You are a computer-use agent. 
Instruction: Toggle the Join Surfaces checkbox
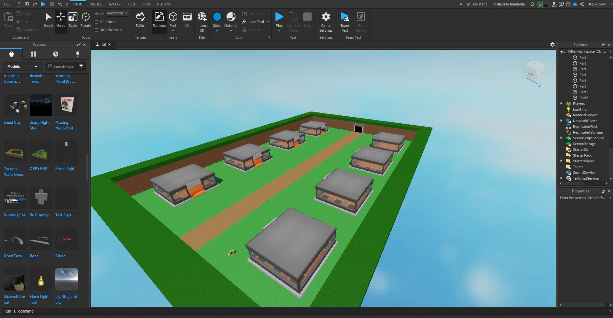97,30
